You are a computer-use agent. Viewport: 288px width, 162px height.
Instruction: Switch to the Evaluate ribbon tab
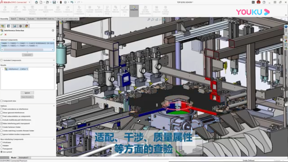[31, 19]
